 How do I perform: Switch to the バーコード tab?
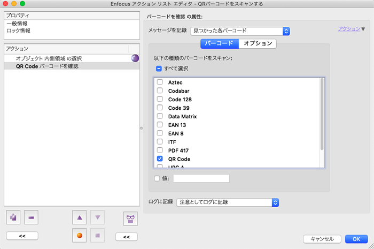220,43
